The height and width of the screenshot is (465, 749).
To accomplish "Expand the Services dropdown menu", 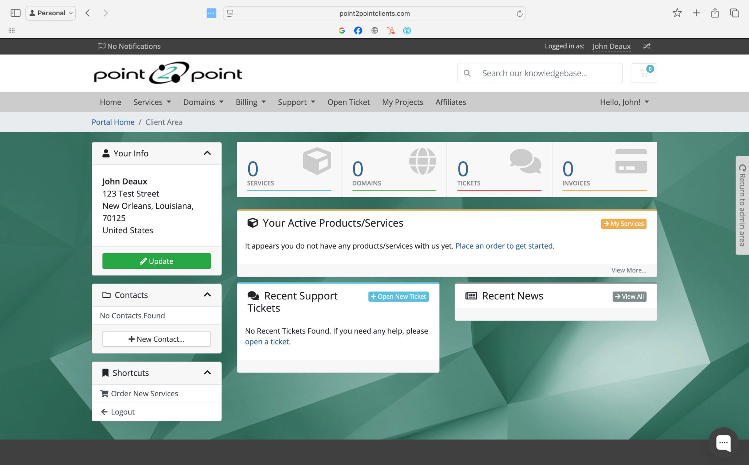I will [152, 102].
